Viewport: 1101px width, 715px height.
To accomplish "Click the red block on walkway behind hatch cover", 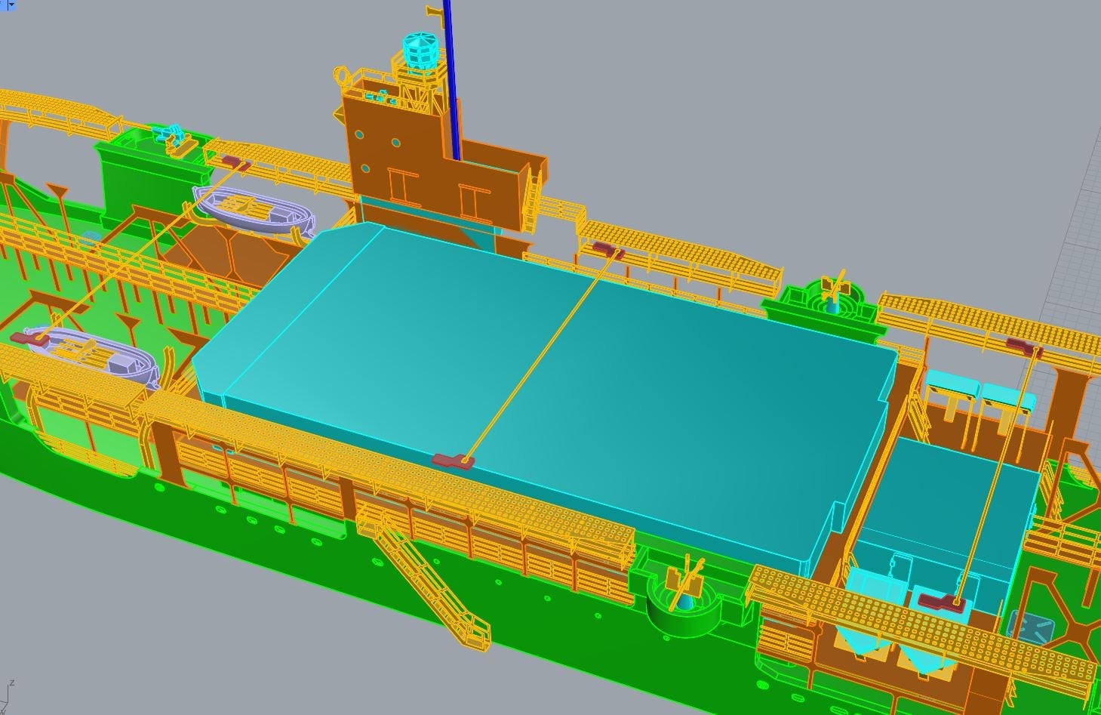I will click(x=606, y=248).
